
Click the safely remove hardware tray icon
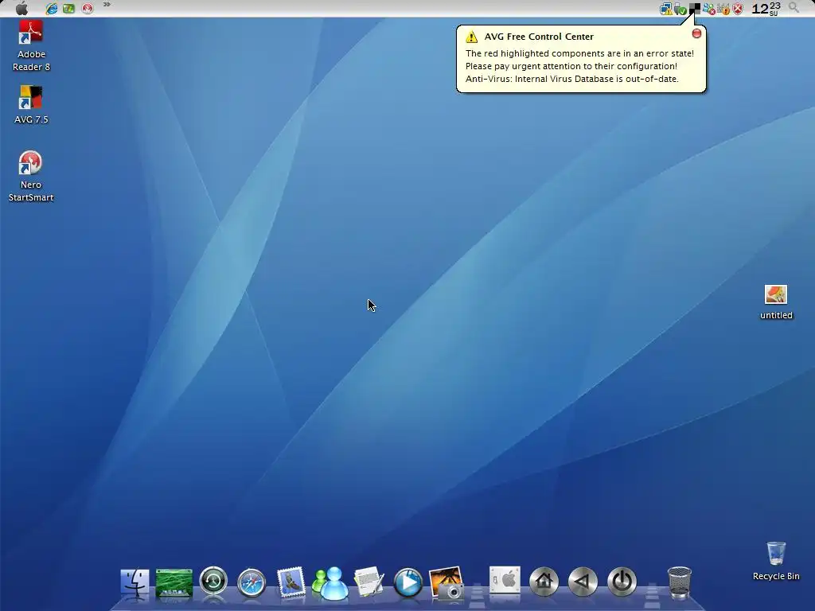(x=680, y=9)
